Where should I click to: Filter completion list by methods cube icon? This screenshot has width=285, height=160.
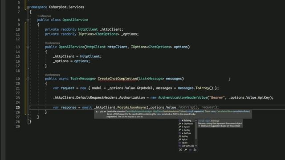point(190,150)
